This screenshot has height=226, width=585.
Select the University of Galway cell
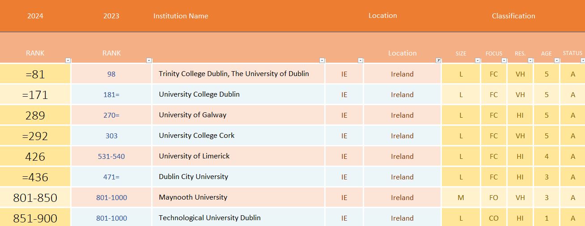[x=192, y=115]
